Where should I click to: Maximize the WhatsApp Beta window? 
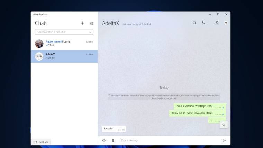click(218, 14)
